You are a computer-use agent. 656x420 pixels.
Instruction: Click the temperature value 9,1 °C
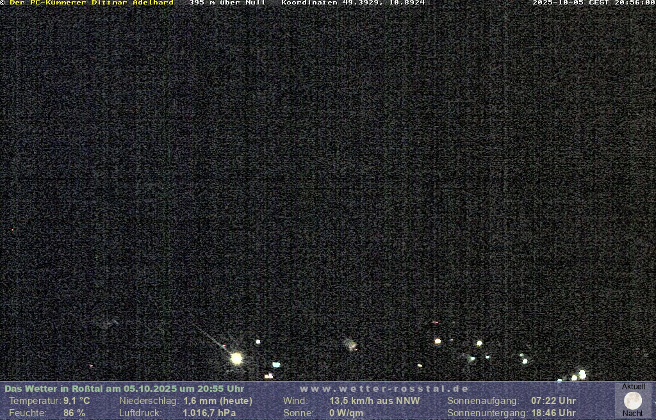(76, 401)
